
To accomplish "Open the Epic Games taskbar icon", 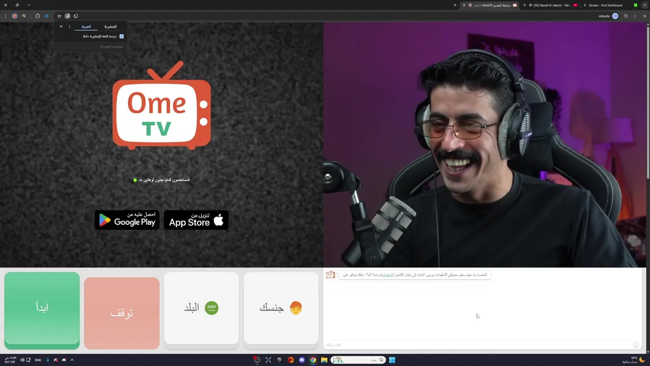I will coord(279,360).
